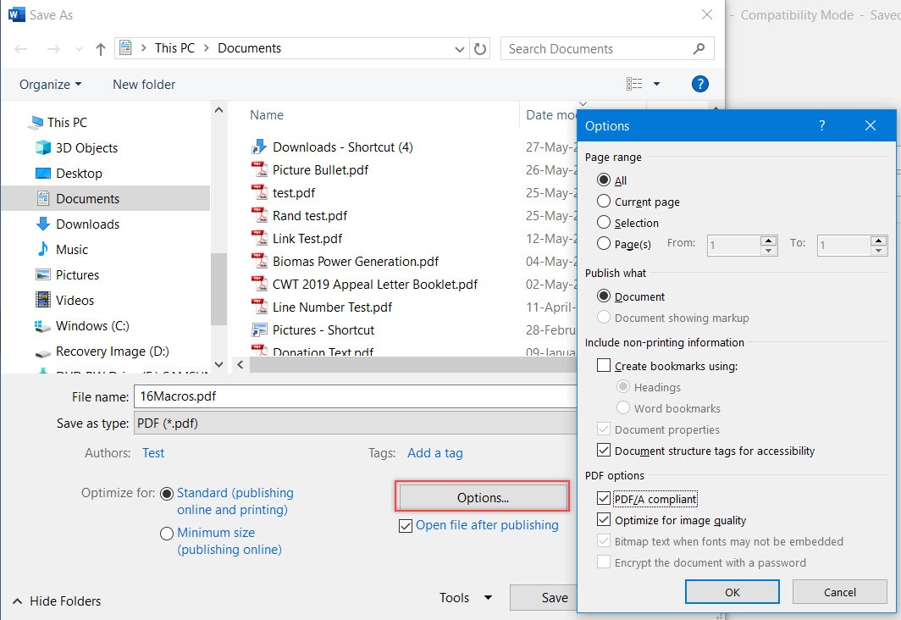Open Music in the sidebar
The width and height of the screenshot is (901, 620).
72,249
